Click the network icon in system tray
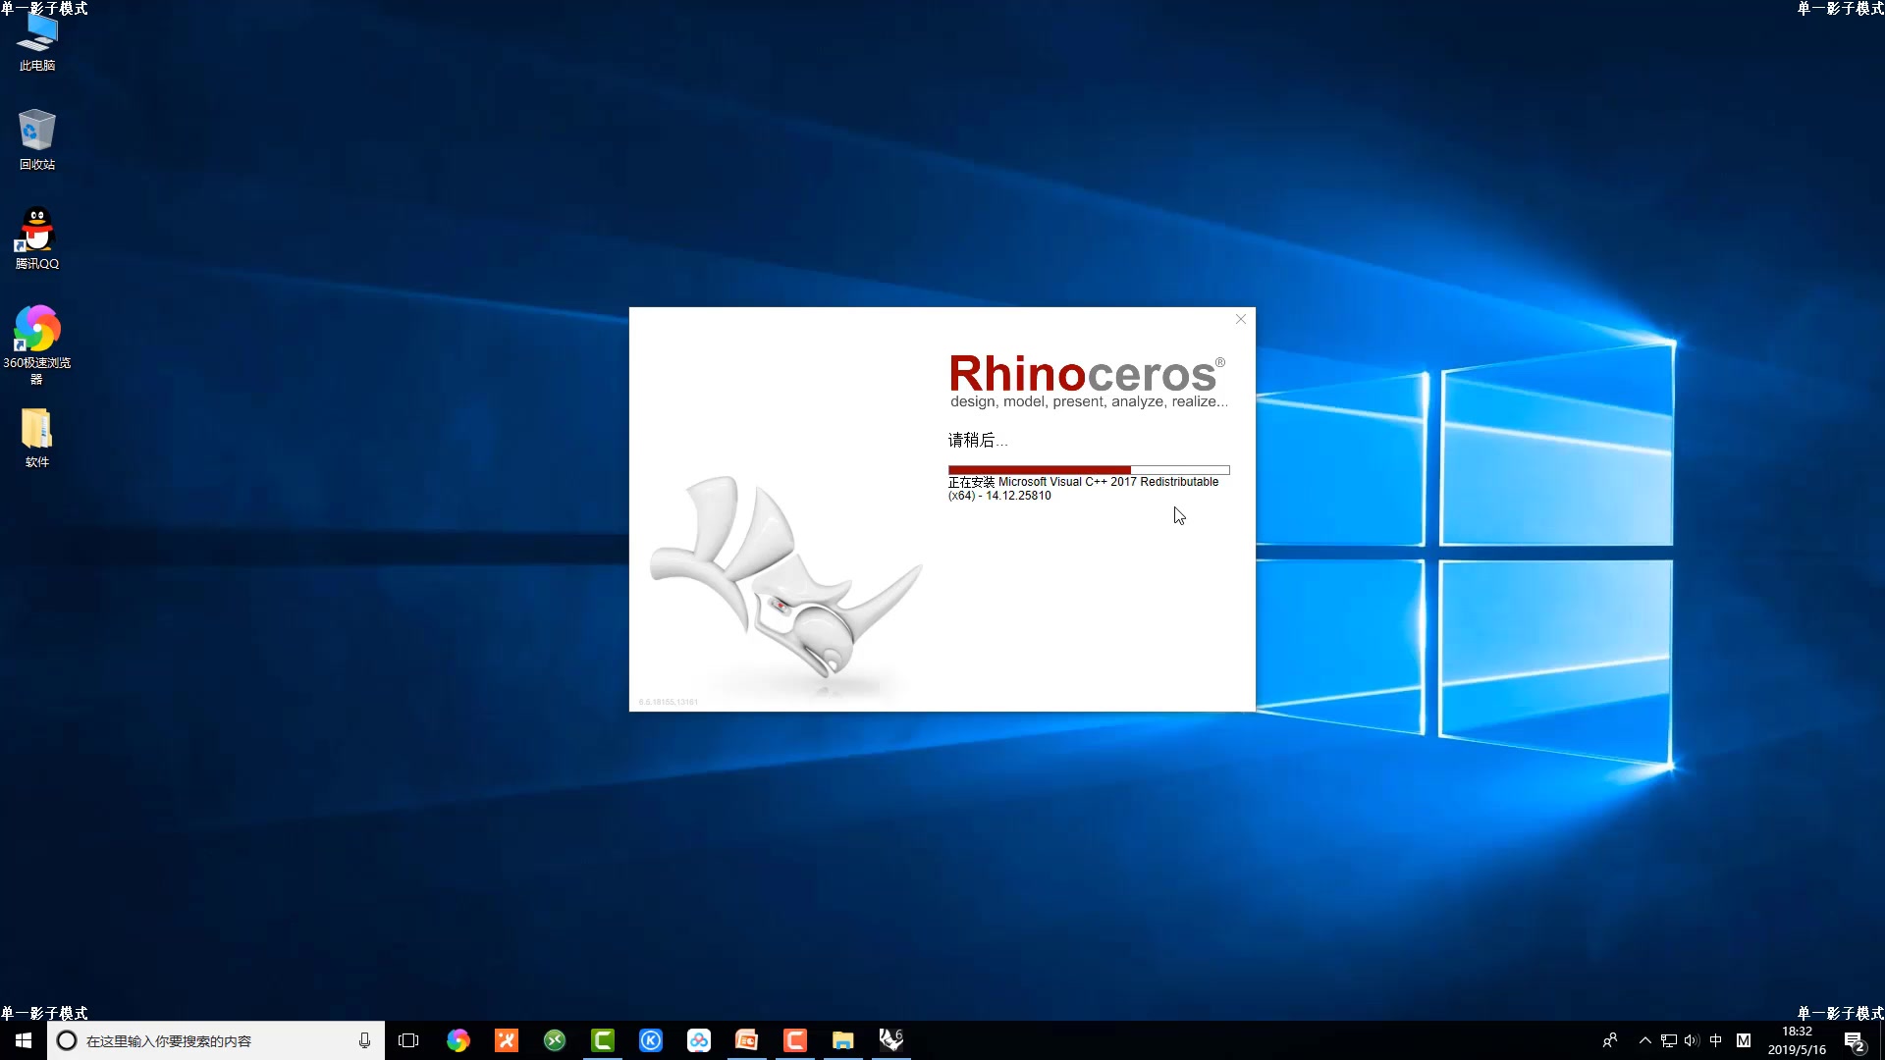The image size is (1885, 1060). click(1669, 1040)
